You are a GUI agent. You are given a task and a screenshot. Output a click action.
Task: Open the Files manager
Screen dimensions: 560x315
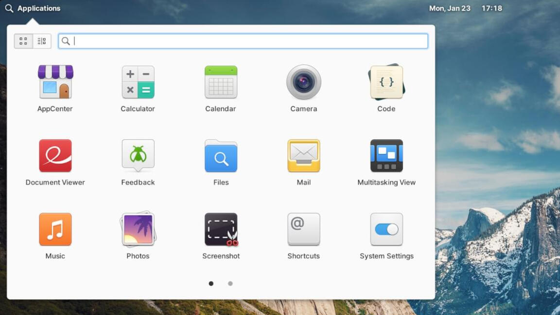coord(221,156)
